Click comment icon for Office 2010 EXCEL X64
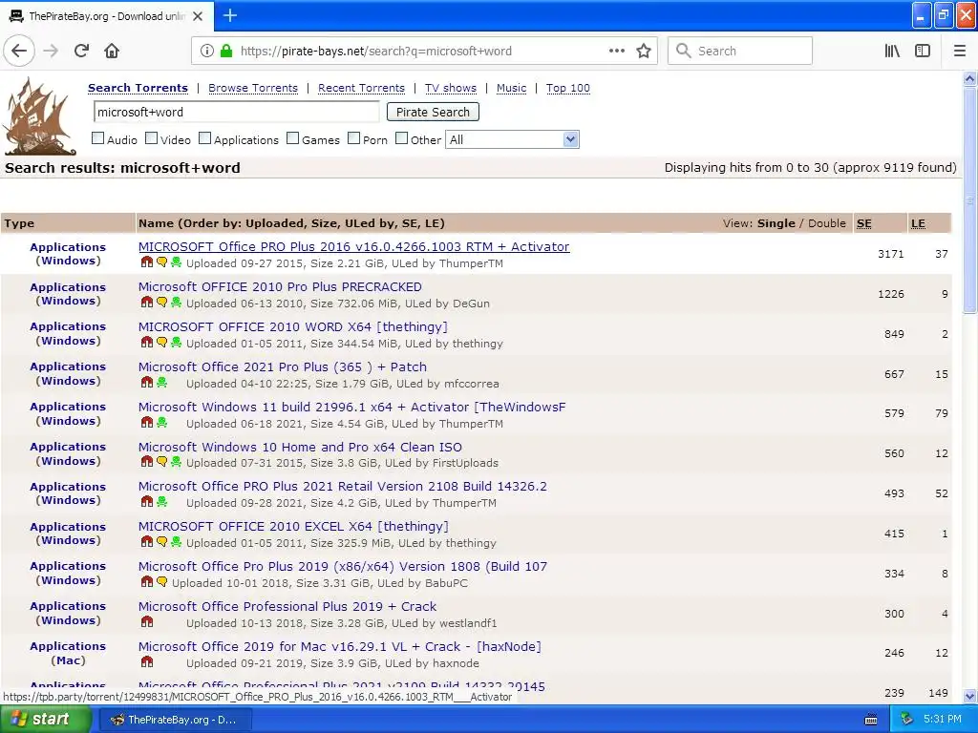Viewport: 978px width, 733px height. tap(161, 542)
